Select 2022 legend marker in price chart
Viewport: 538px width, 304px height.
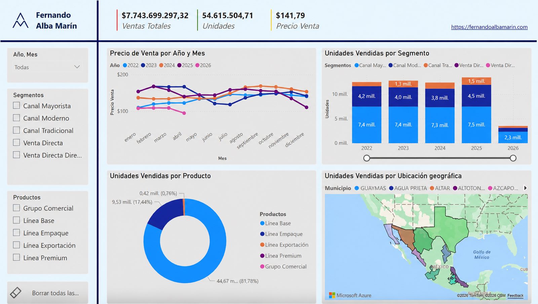tap(125, 66)
